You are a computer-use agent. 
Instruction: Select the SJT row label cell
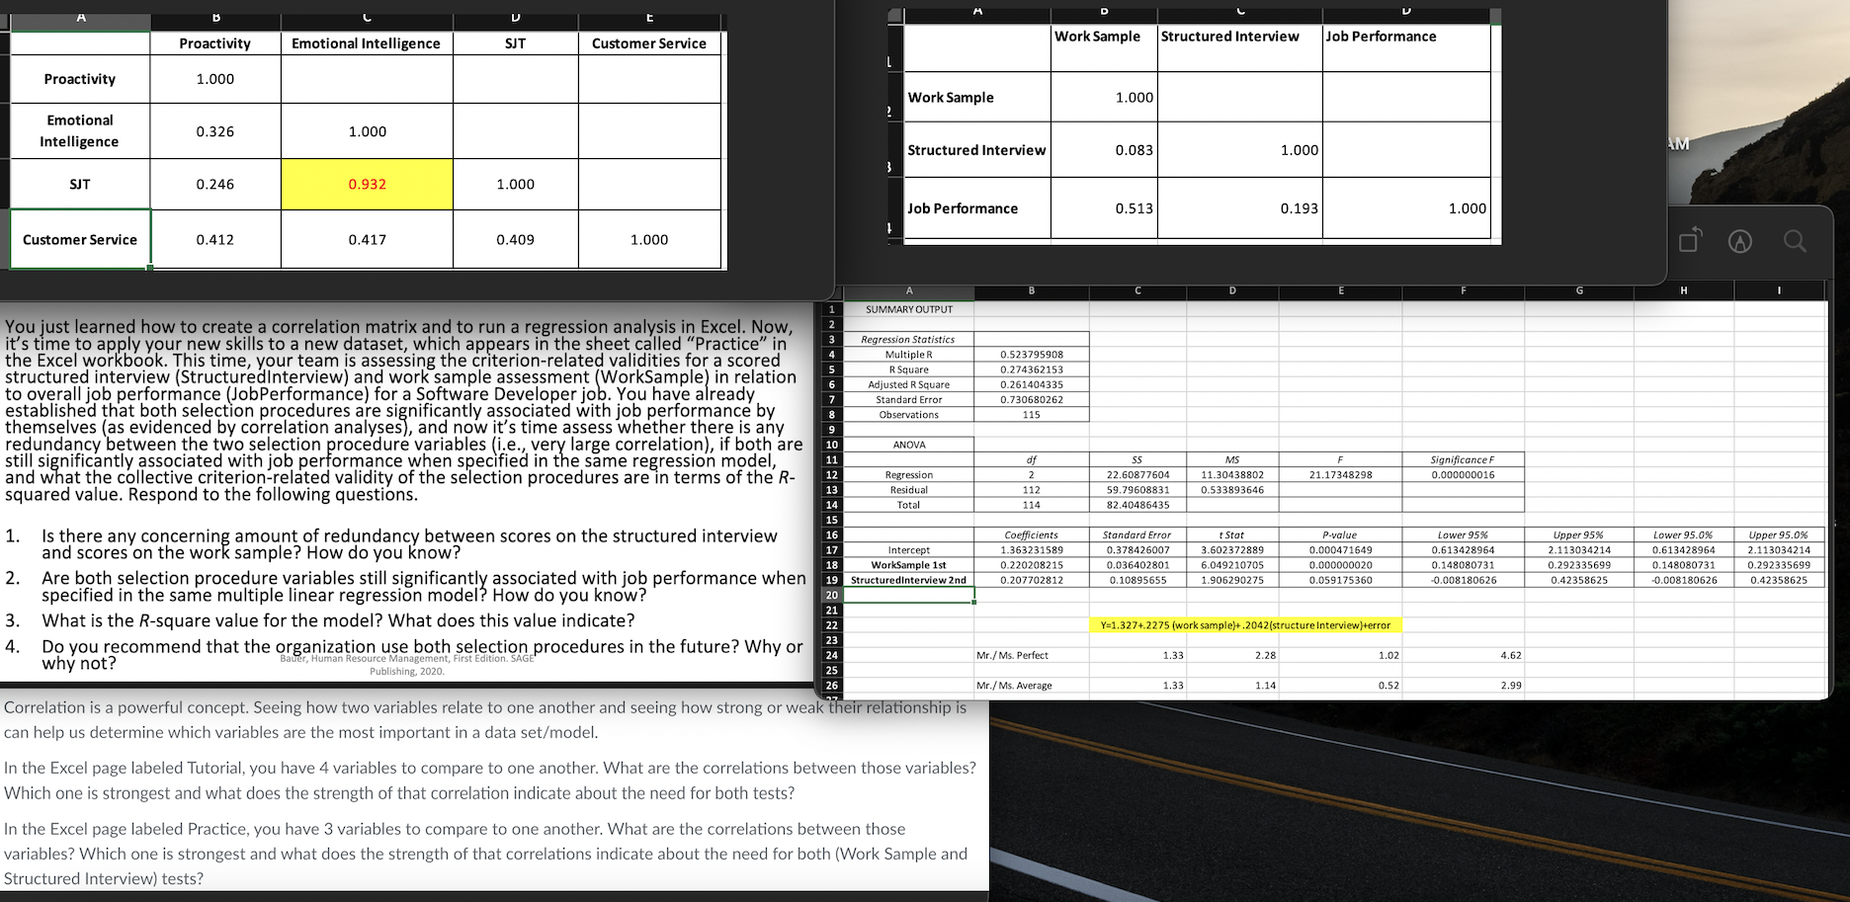click(80, 184)
